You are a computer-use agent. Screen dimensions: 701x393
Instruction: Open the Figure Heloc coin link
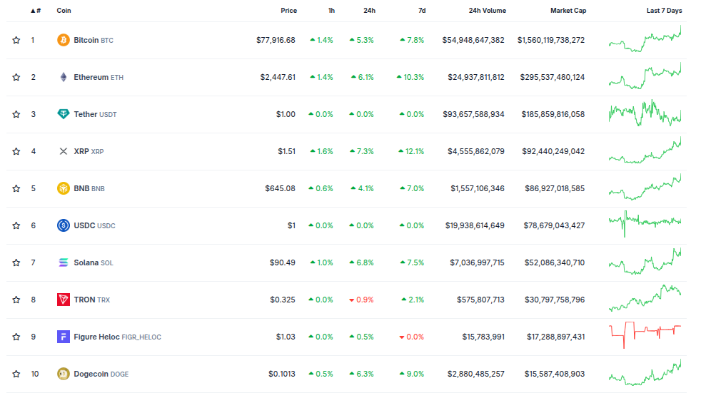(117, 337)
